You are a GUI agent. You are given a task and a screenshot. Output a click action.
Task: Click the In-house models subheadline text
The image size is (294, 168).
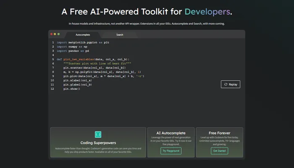point(147,24)
